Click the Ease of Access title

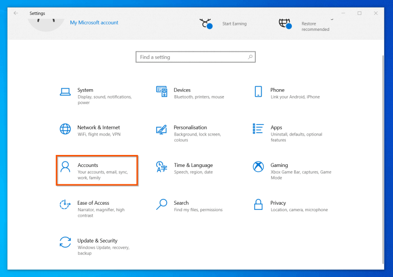93,203
